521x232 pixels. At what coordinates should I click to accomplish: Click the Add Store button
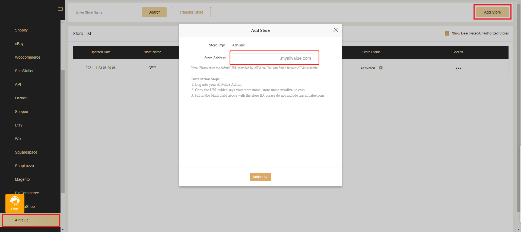[x=492, y=12]
